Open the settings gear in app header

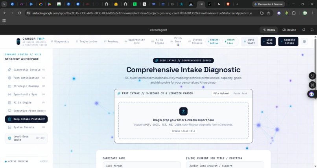click(x=304, y=42)
